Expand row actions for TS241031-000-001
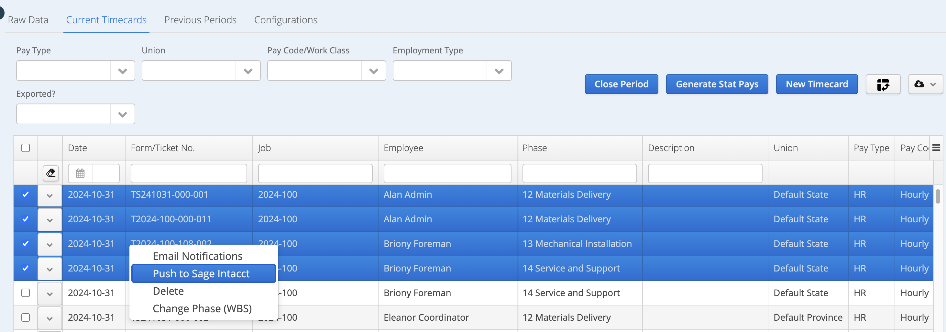The image size is (946, 332). click(49, 195)
